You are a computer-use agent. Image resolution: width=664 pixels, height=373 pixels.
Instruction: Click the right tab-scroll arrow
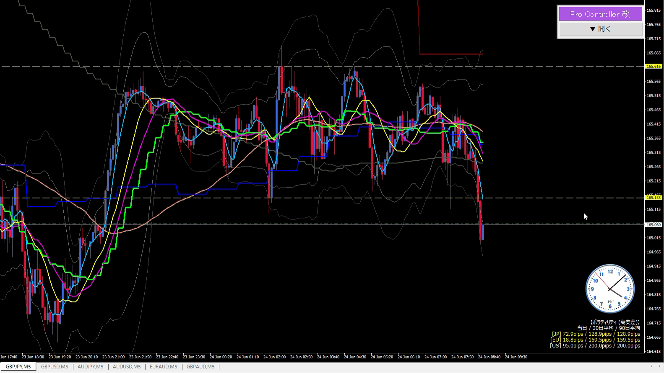pyautogui.click(x=659, y=367)
